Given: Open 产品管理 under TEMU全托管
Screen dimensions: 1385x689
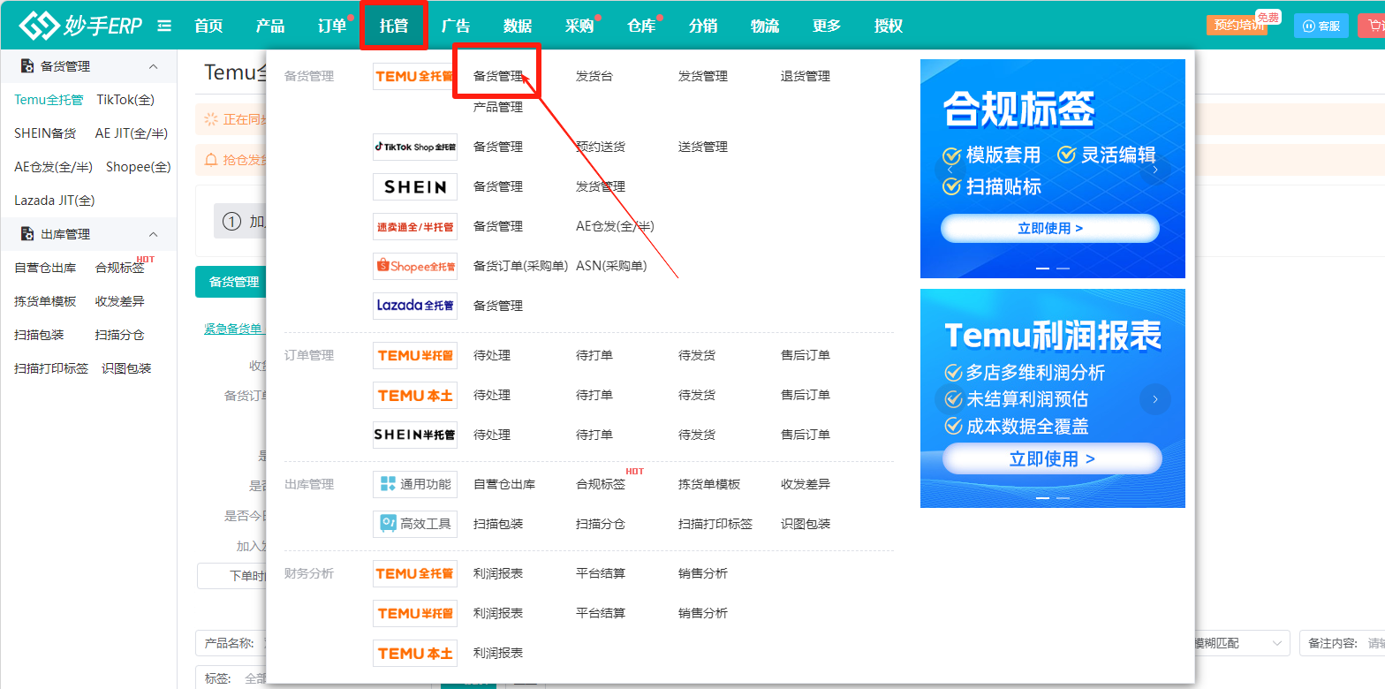Looking at the screenshot, I should coord(498,108).
